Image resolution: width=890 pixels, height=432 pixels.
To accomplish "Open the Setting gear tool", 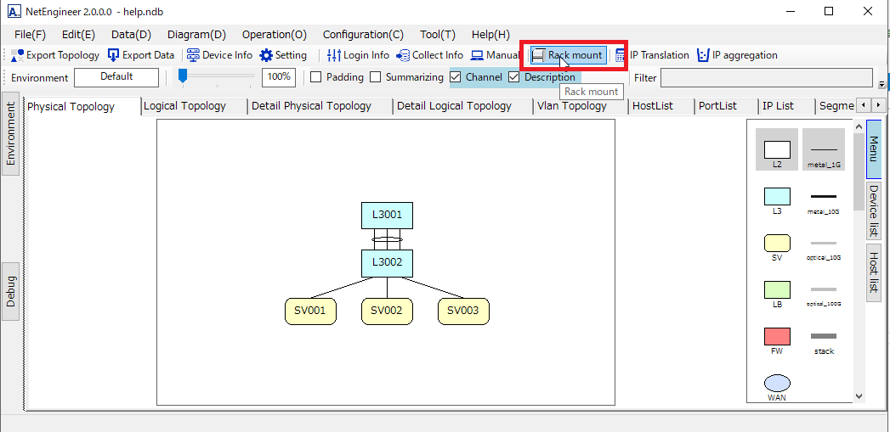I will [266, 55].
